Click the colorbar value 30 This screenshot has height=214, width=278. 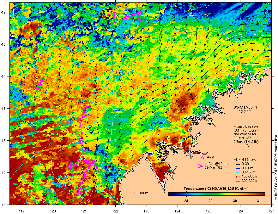tap(235, 201)
